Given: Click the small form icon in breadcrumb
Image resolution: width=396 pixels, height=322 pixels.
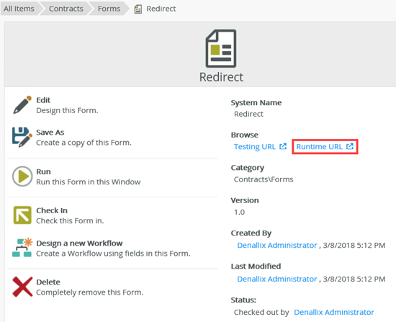Looking at the screenshot, I should [138, 9].
